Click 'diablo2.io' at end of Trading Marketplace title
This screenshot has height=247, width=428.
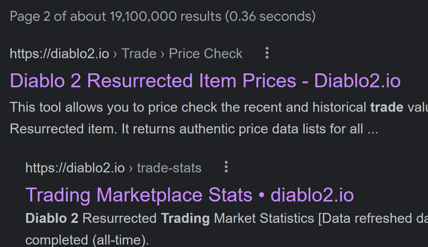[x=312, y=195]
